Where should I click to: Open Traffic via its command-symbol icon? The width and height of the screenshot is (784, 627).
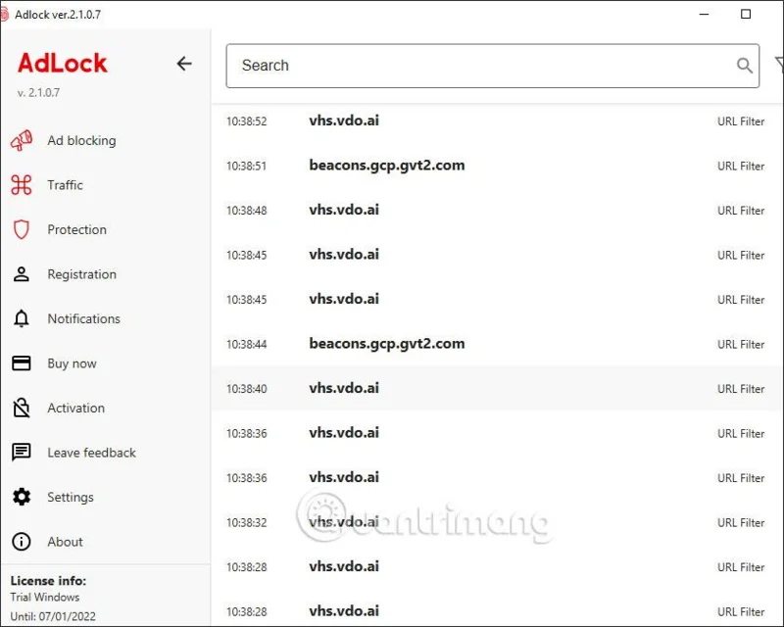tap(22, 185)
